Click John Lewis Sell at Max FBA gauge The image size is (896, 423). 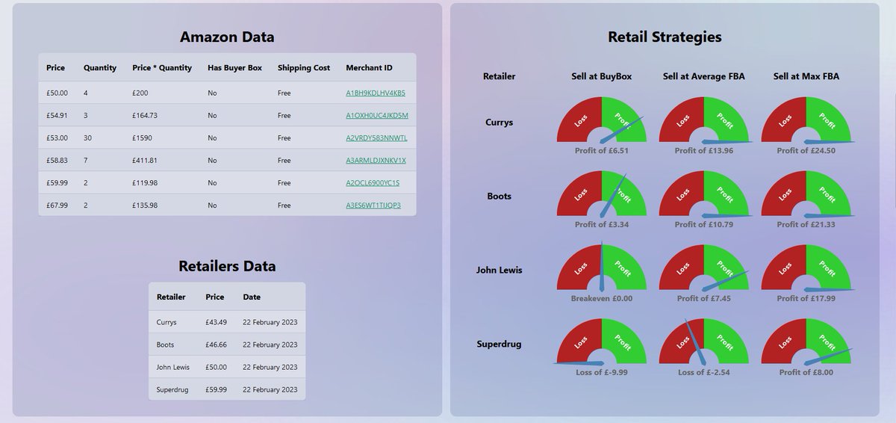pyautogui.click(x=806, y=268)
